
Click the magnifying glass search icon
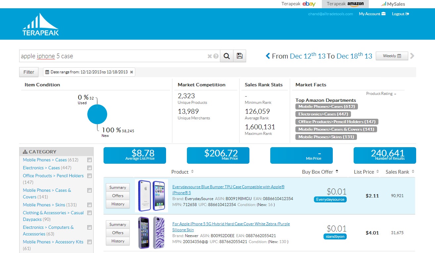click(227, 56)
